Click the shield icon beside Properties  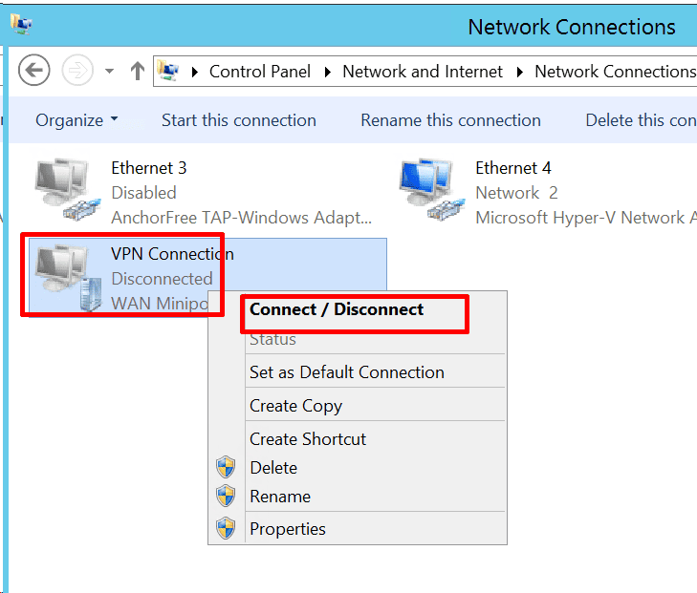[x=226, y=528]
